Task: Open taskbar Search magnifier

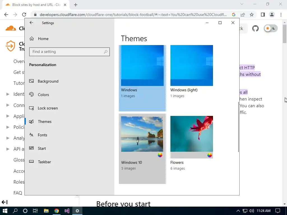Action: click(x=15, y=211)
